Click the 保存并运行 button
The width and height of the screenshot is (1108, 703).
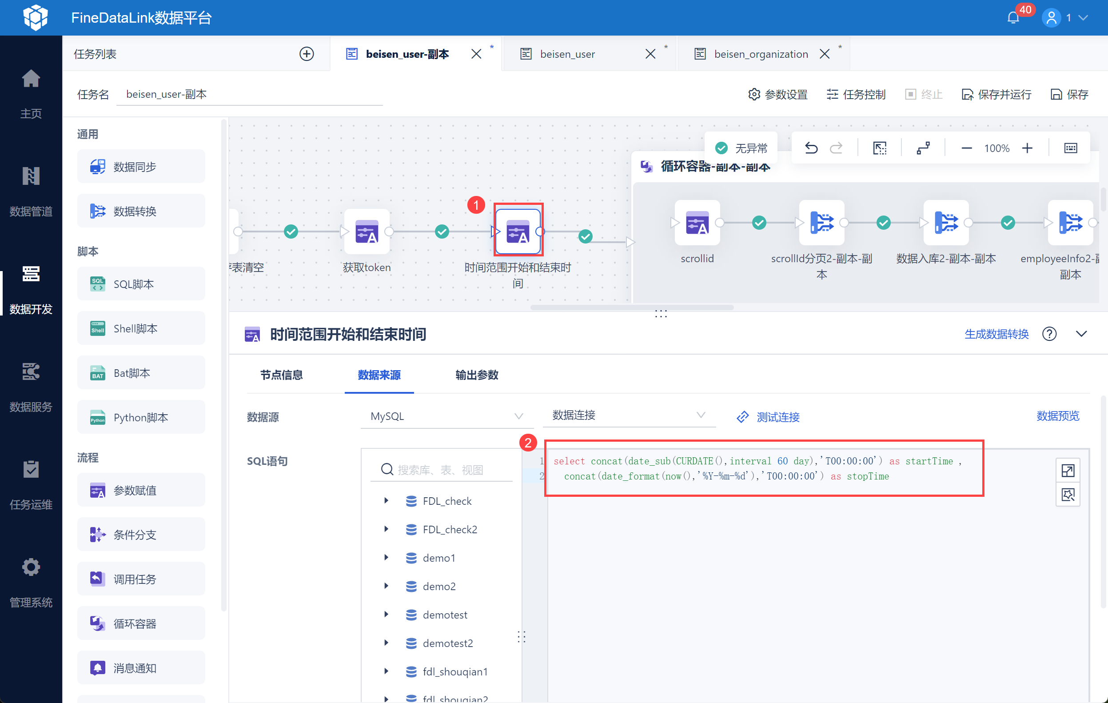[x=996, y=94]
